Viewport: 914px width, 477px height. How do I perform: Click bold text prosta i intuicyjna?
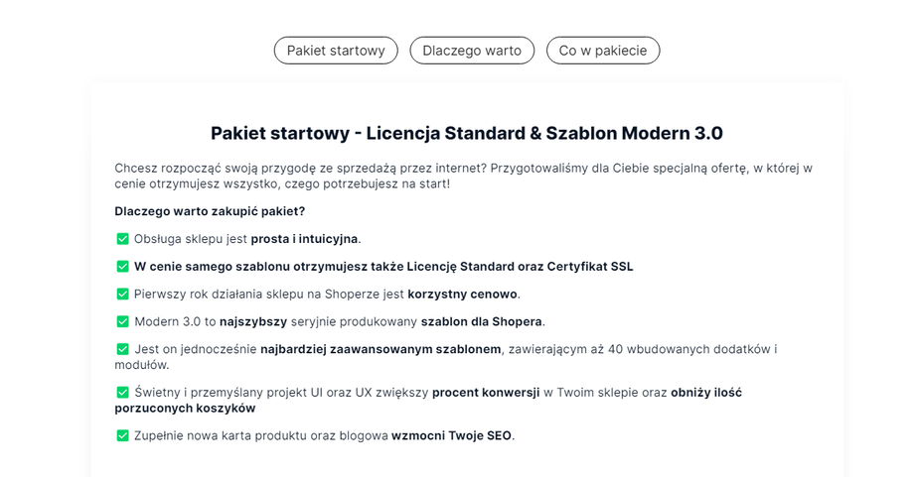click(x=304, y=239)
